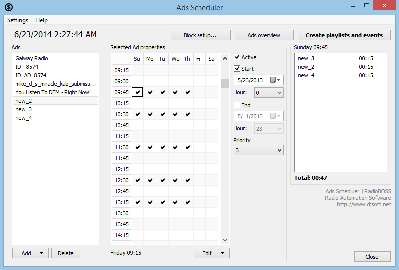Minimize the Ads Scheduler window

coord(353,6)
